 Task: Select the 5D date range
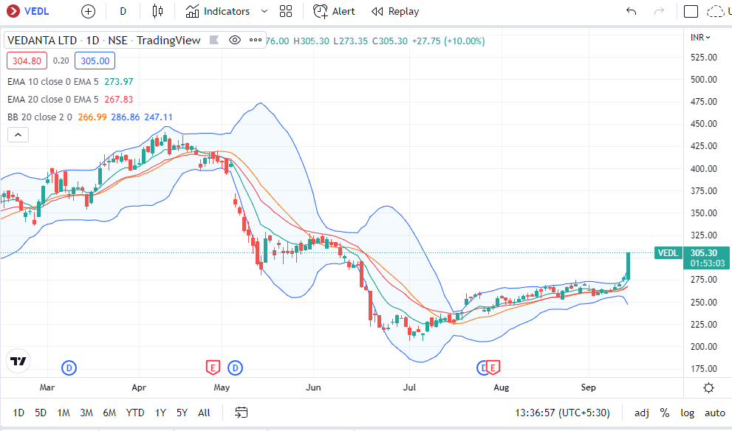tap(41, 413)
